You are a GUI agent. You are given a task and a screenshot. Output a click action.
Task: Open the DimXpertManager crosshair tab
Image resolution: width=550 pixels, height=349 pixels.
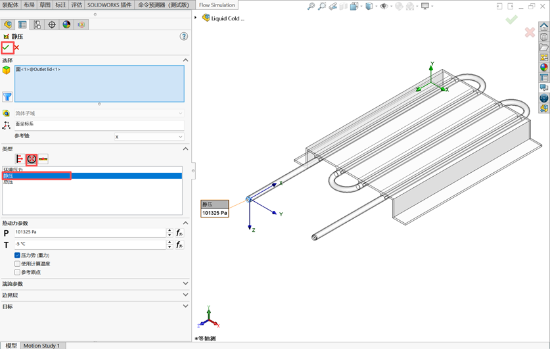point(52,24)
